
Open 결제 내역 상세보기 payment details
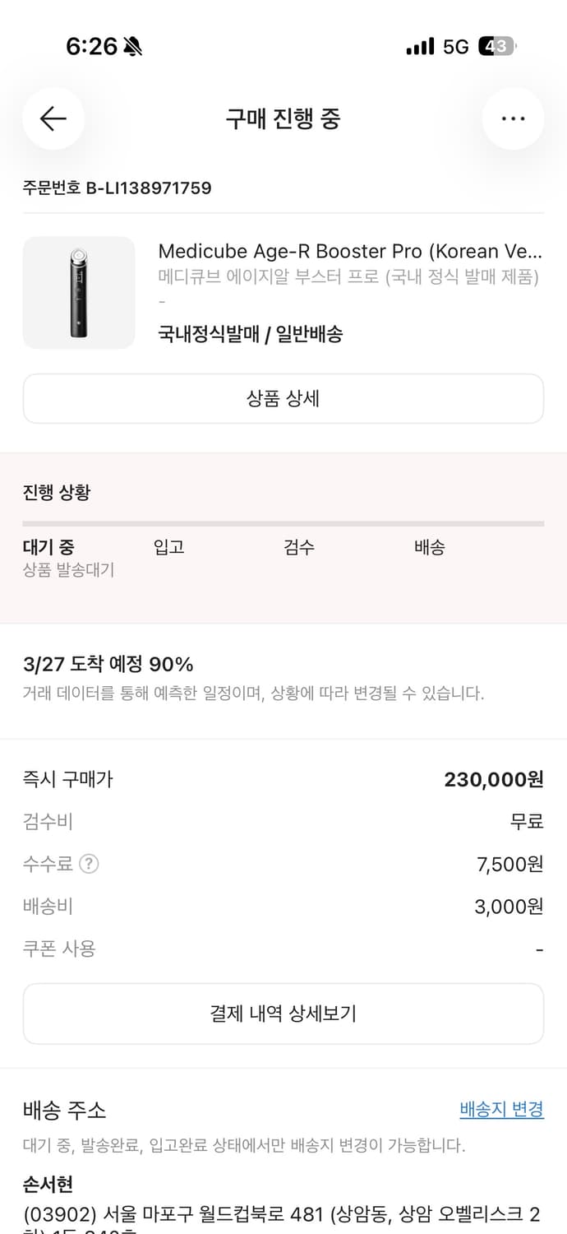click(x=283, y=1014)
